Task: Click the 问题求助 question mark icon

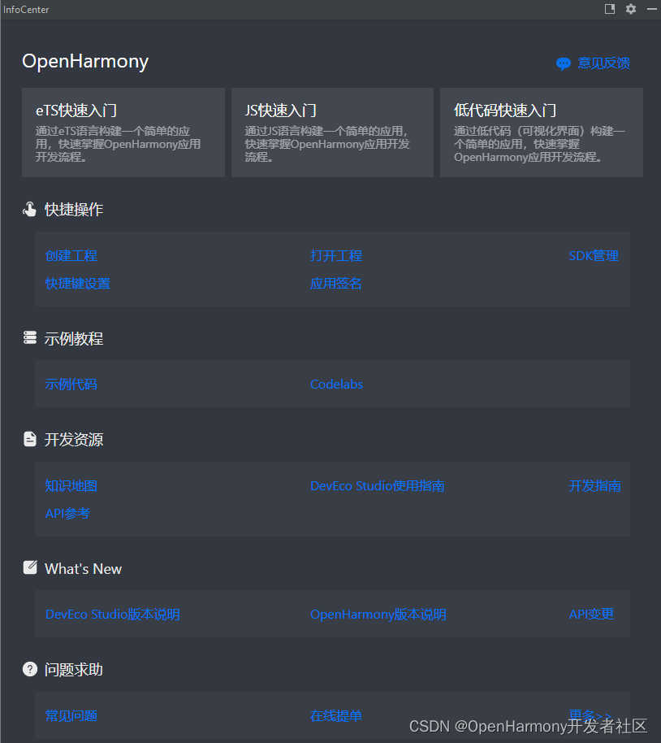Action: point(30,669)
